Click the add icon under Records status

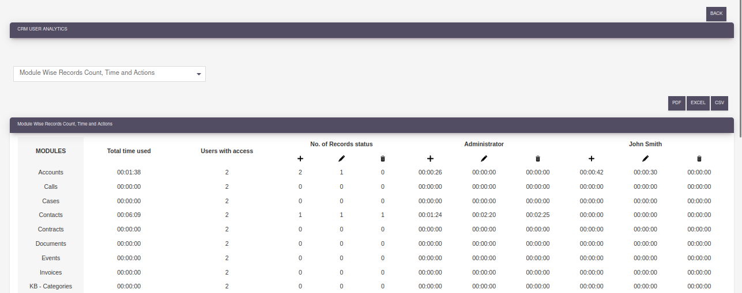(x=300, y=159)
